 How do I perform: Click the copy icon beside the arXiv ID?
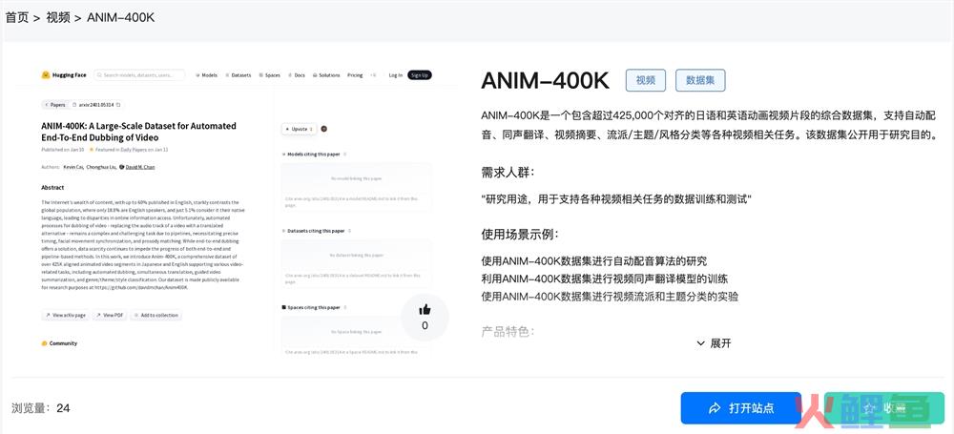coord(118,104)
